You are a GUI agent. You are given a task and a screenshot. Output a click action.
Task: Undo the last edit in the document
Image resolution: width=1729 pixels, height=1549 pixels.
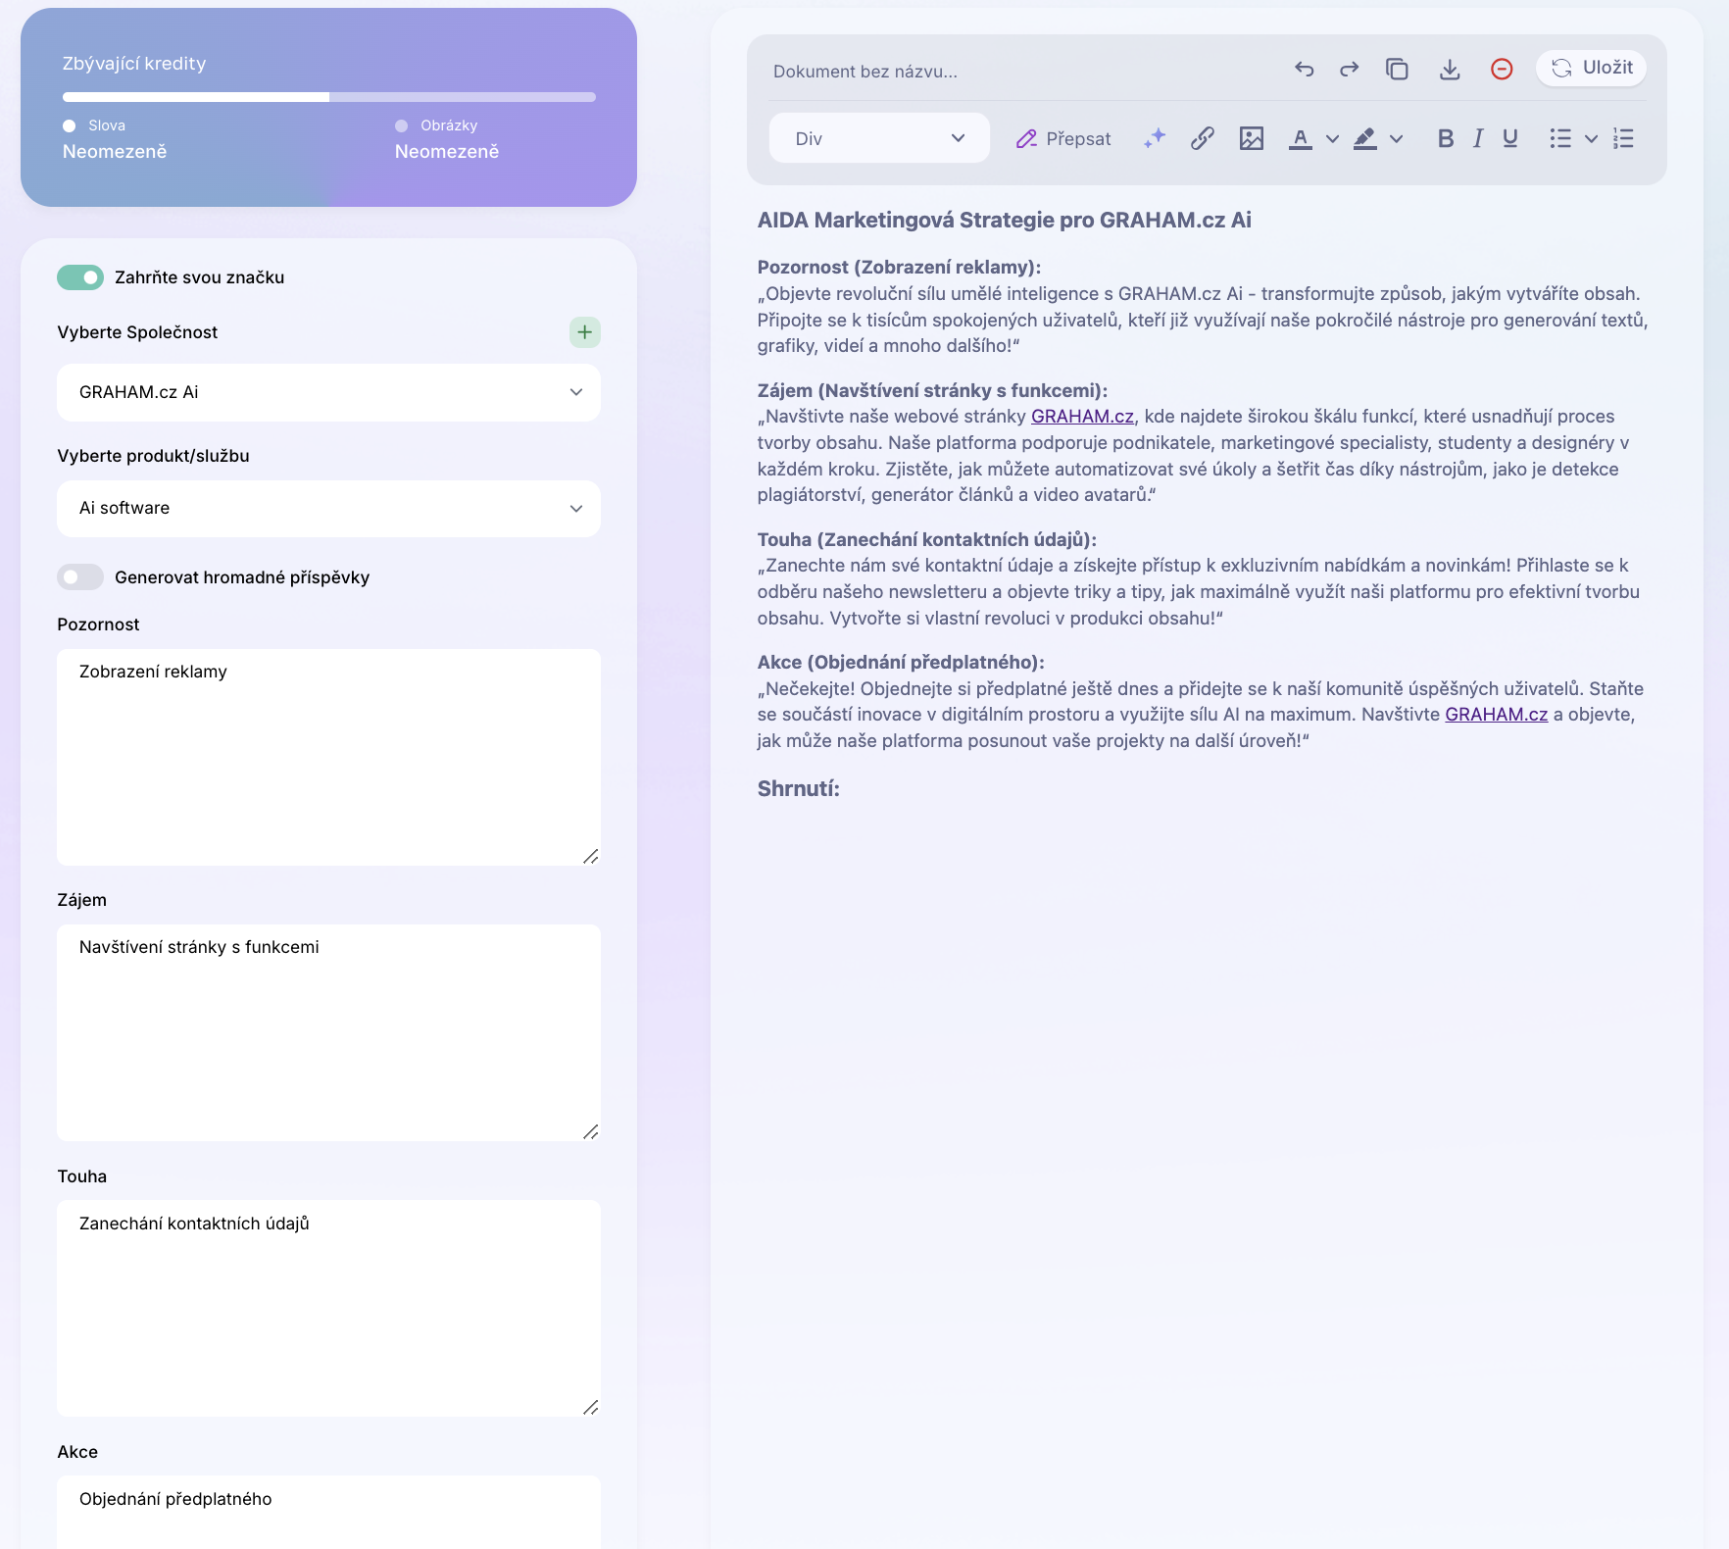click(1304, 69)
